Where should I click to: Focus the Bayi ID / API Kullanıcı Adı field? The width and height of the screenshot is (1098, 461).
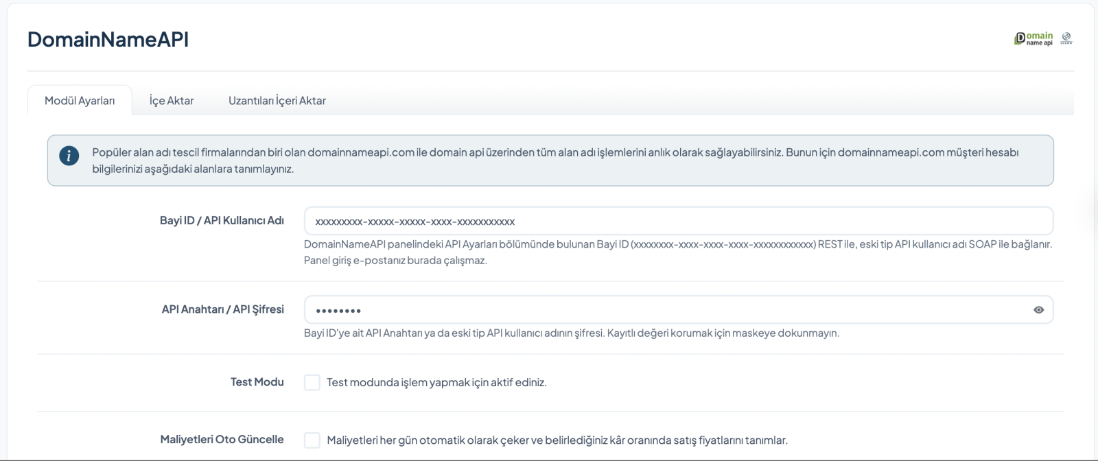click(x=679, y=221)
